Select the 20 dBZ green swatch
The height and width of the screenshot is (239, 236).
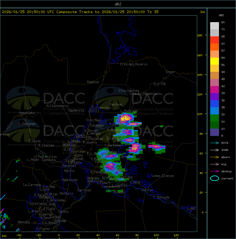coord(214,125)
